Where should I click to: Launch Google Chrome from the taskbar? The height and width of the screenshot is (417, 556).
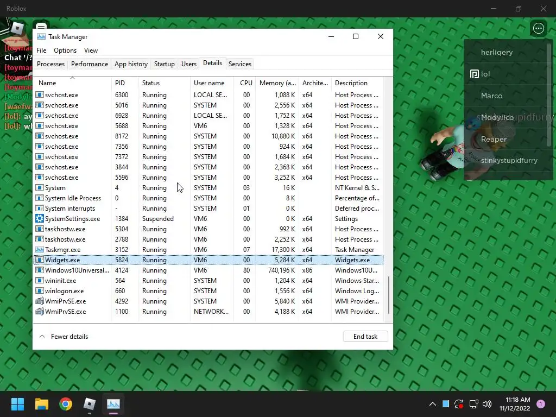click(x=66, y=404)
